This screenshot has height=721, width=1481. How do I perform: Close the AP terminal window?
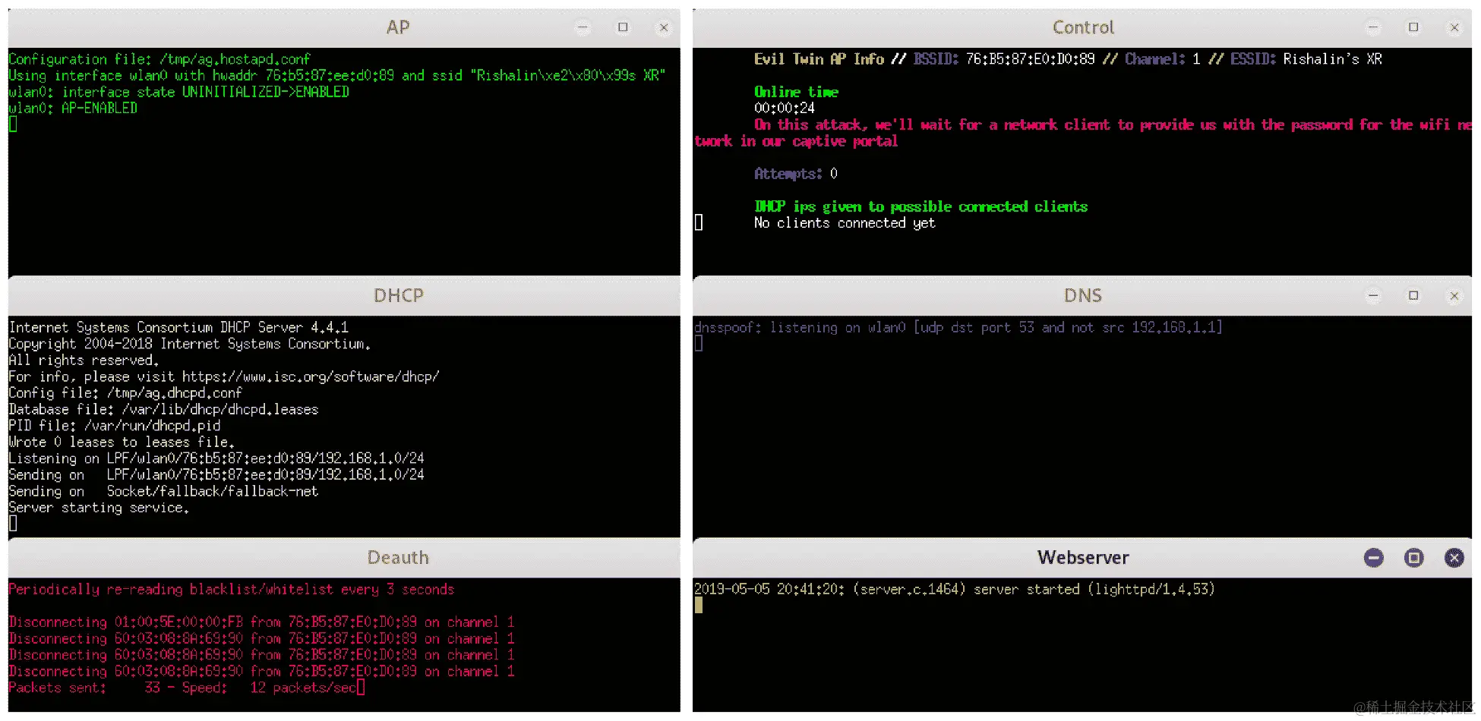pyautogui.click(x=664, y=27)
